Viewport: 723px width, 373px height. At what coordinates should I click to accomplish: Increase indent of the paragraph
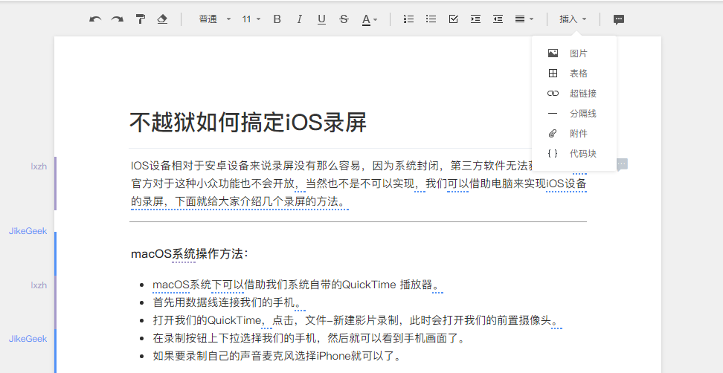tap(475, 19)
